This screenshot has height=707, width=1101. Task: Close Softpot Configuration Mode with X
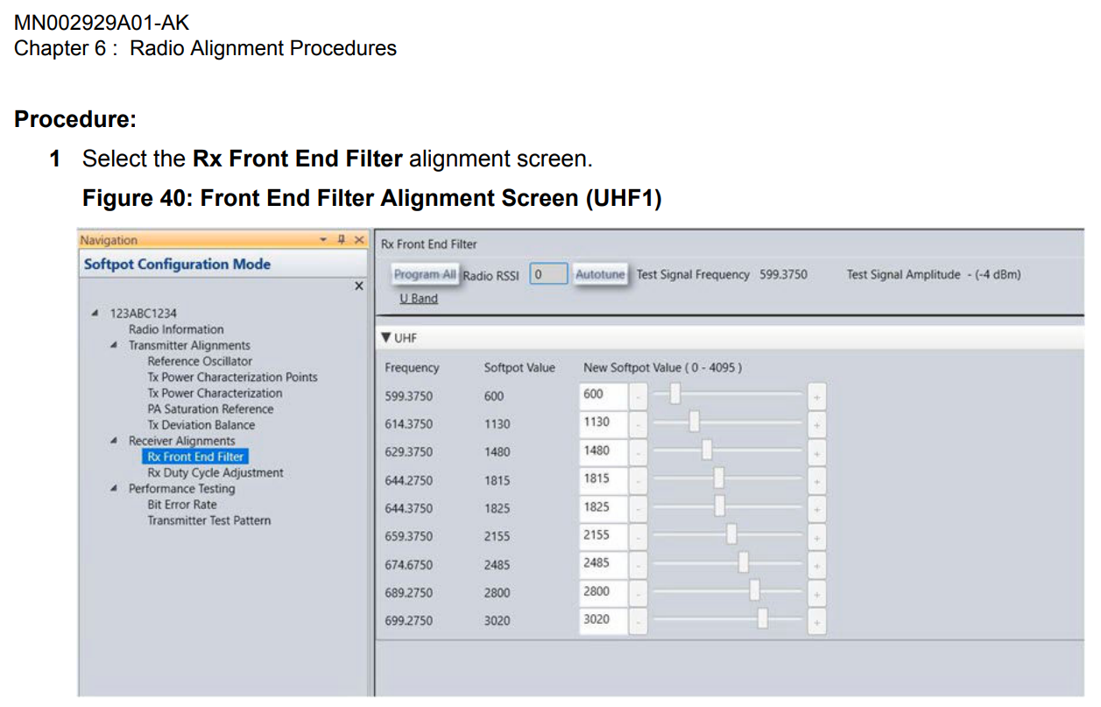[x=358, y=286]
